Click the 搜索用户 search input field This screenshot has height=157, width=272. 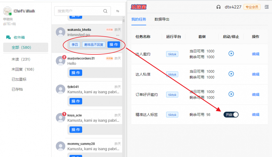pos(79,11)
